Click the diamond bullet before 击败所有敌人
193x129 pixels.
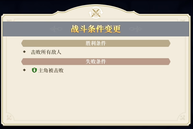(x=24, y=52)
